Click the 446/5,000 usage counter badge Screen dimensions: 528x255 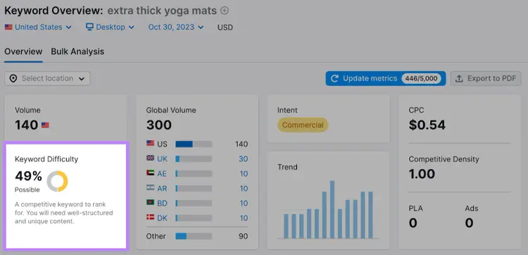(421, 78)
